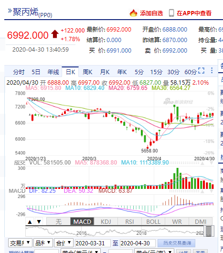Click the start date field 2020-03-31

[x=93, y=243]
